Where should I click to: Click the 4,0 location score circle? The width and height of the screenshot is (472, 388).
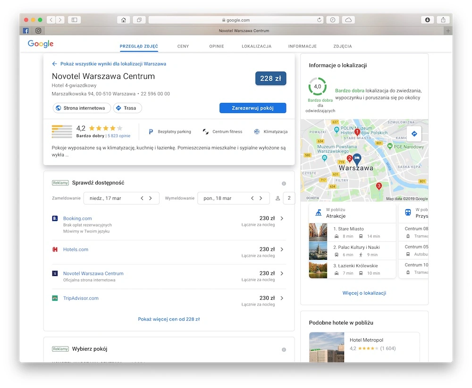pos(318,87)
